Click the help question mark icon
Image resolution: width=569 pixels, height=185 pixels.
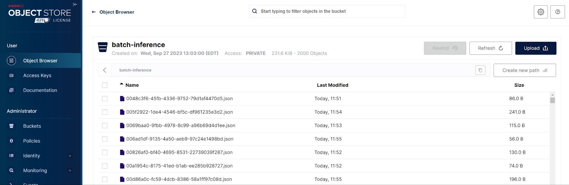coord(557,12)
